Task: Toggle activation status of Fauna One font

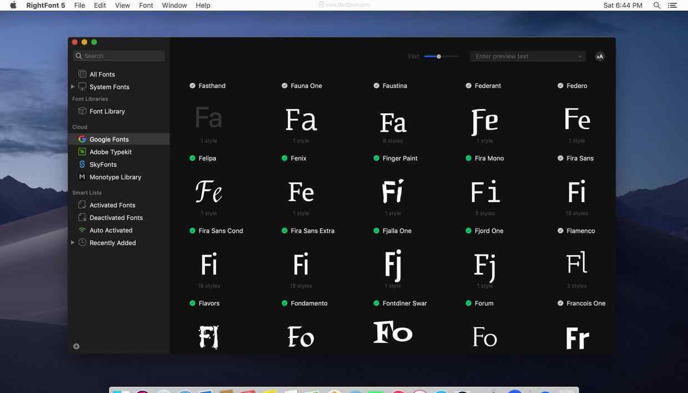Action: (x=285, y=86)
